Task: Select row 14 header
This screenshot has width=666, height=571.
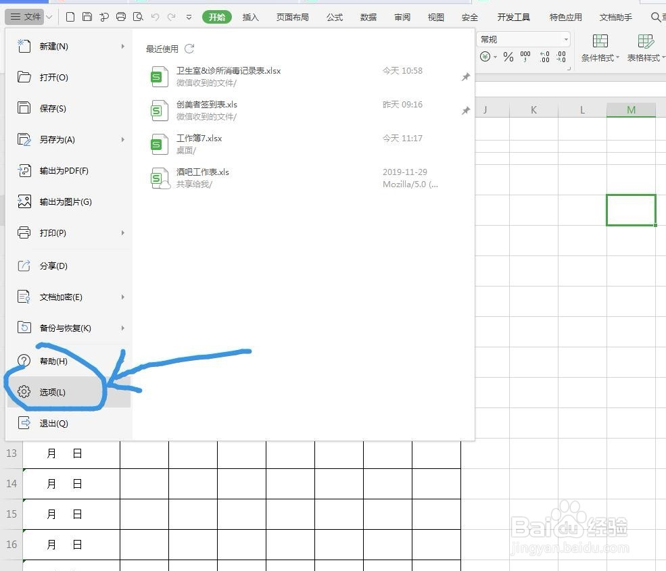Action: pyautogui.click(x=11, y=484)
